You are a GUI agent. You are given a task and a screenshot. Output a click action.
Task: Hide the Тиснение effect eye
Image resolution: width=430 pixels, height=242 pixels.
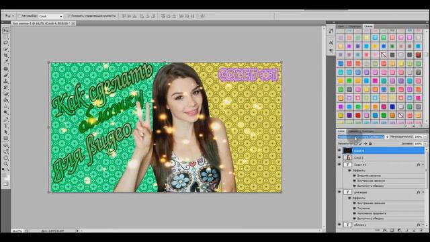354,208
